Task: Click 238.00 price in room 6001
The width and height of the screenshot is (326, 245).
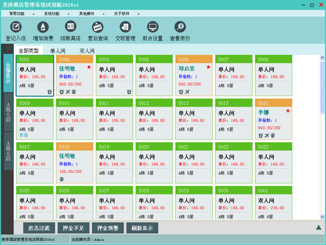Action: (277, 208)
